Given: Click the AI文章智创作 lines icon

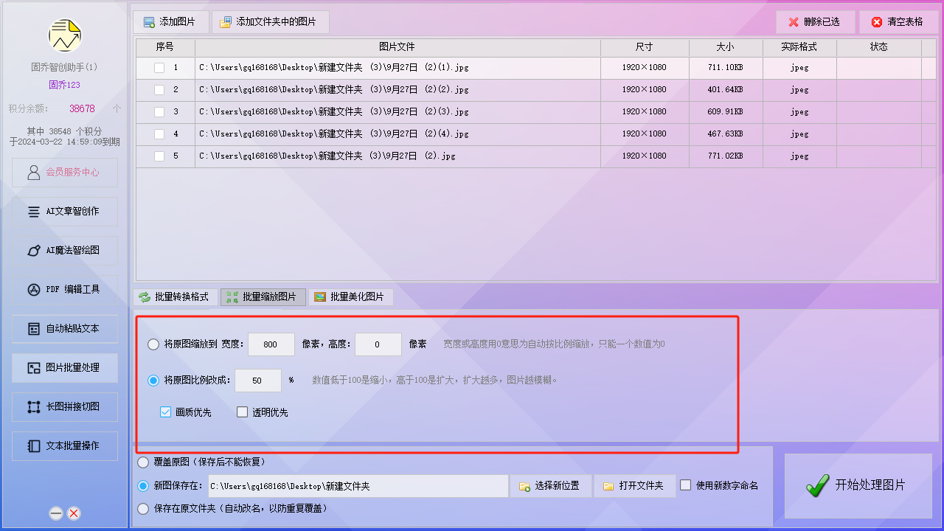Looking at the screenshot, I should point(34,212).
